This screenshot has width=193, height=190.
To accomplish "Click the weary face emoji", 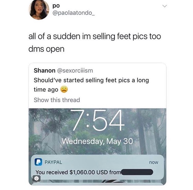I will (x=64, y=89).
